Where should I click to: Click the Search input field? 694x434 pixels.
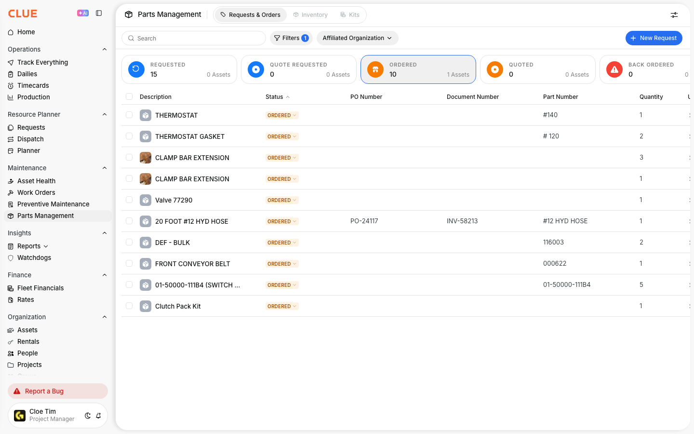click(194, 38)
